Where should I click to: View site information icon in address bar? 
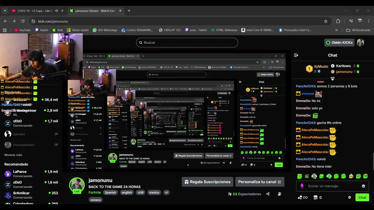(33, 21)
